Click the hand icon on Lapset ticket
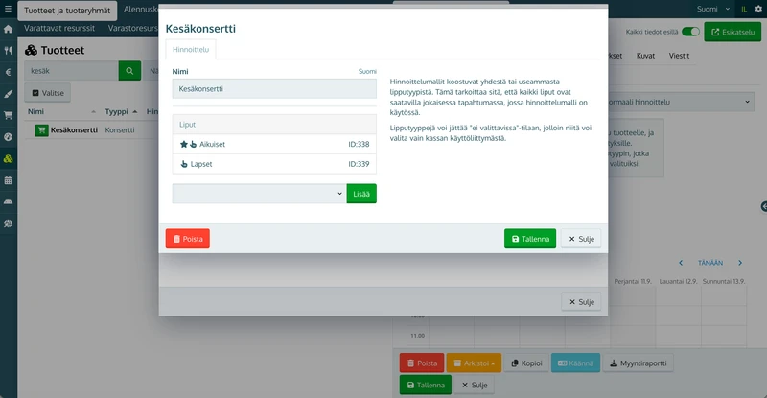Image resolution: width=767 pixels, height=398 pixels. 184,164
